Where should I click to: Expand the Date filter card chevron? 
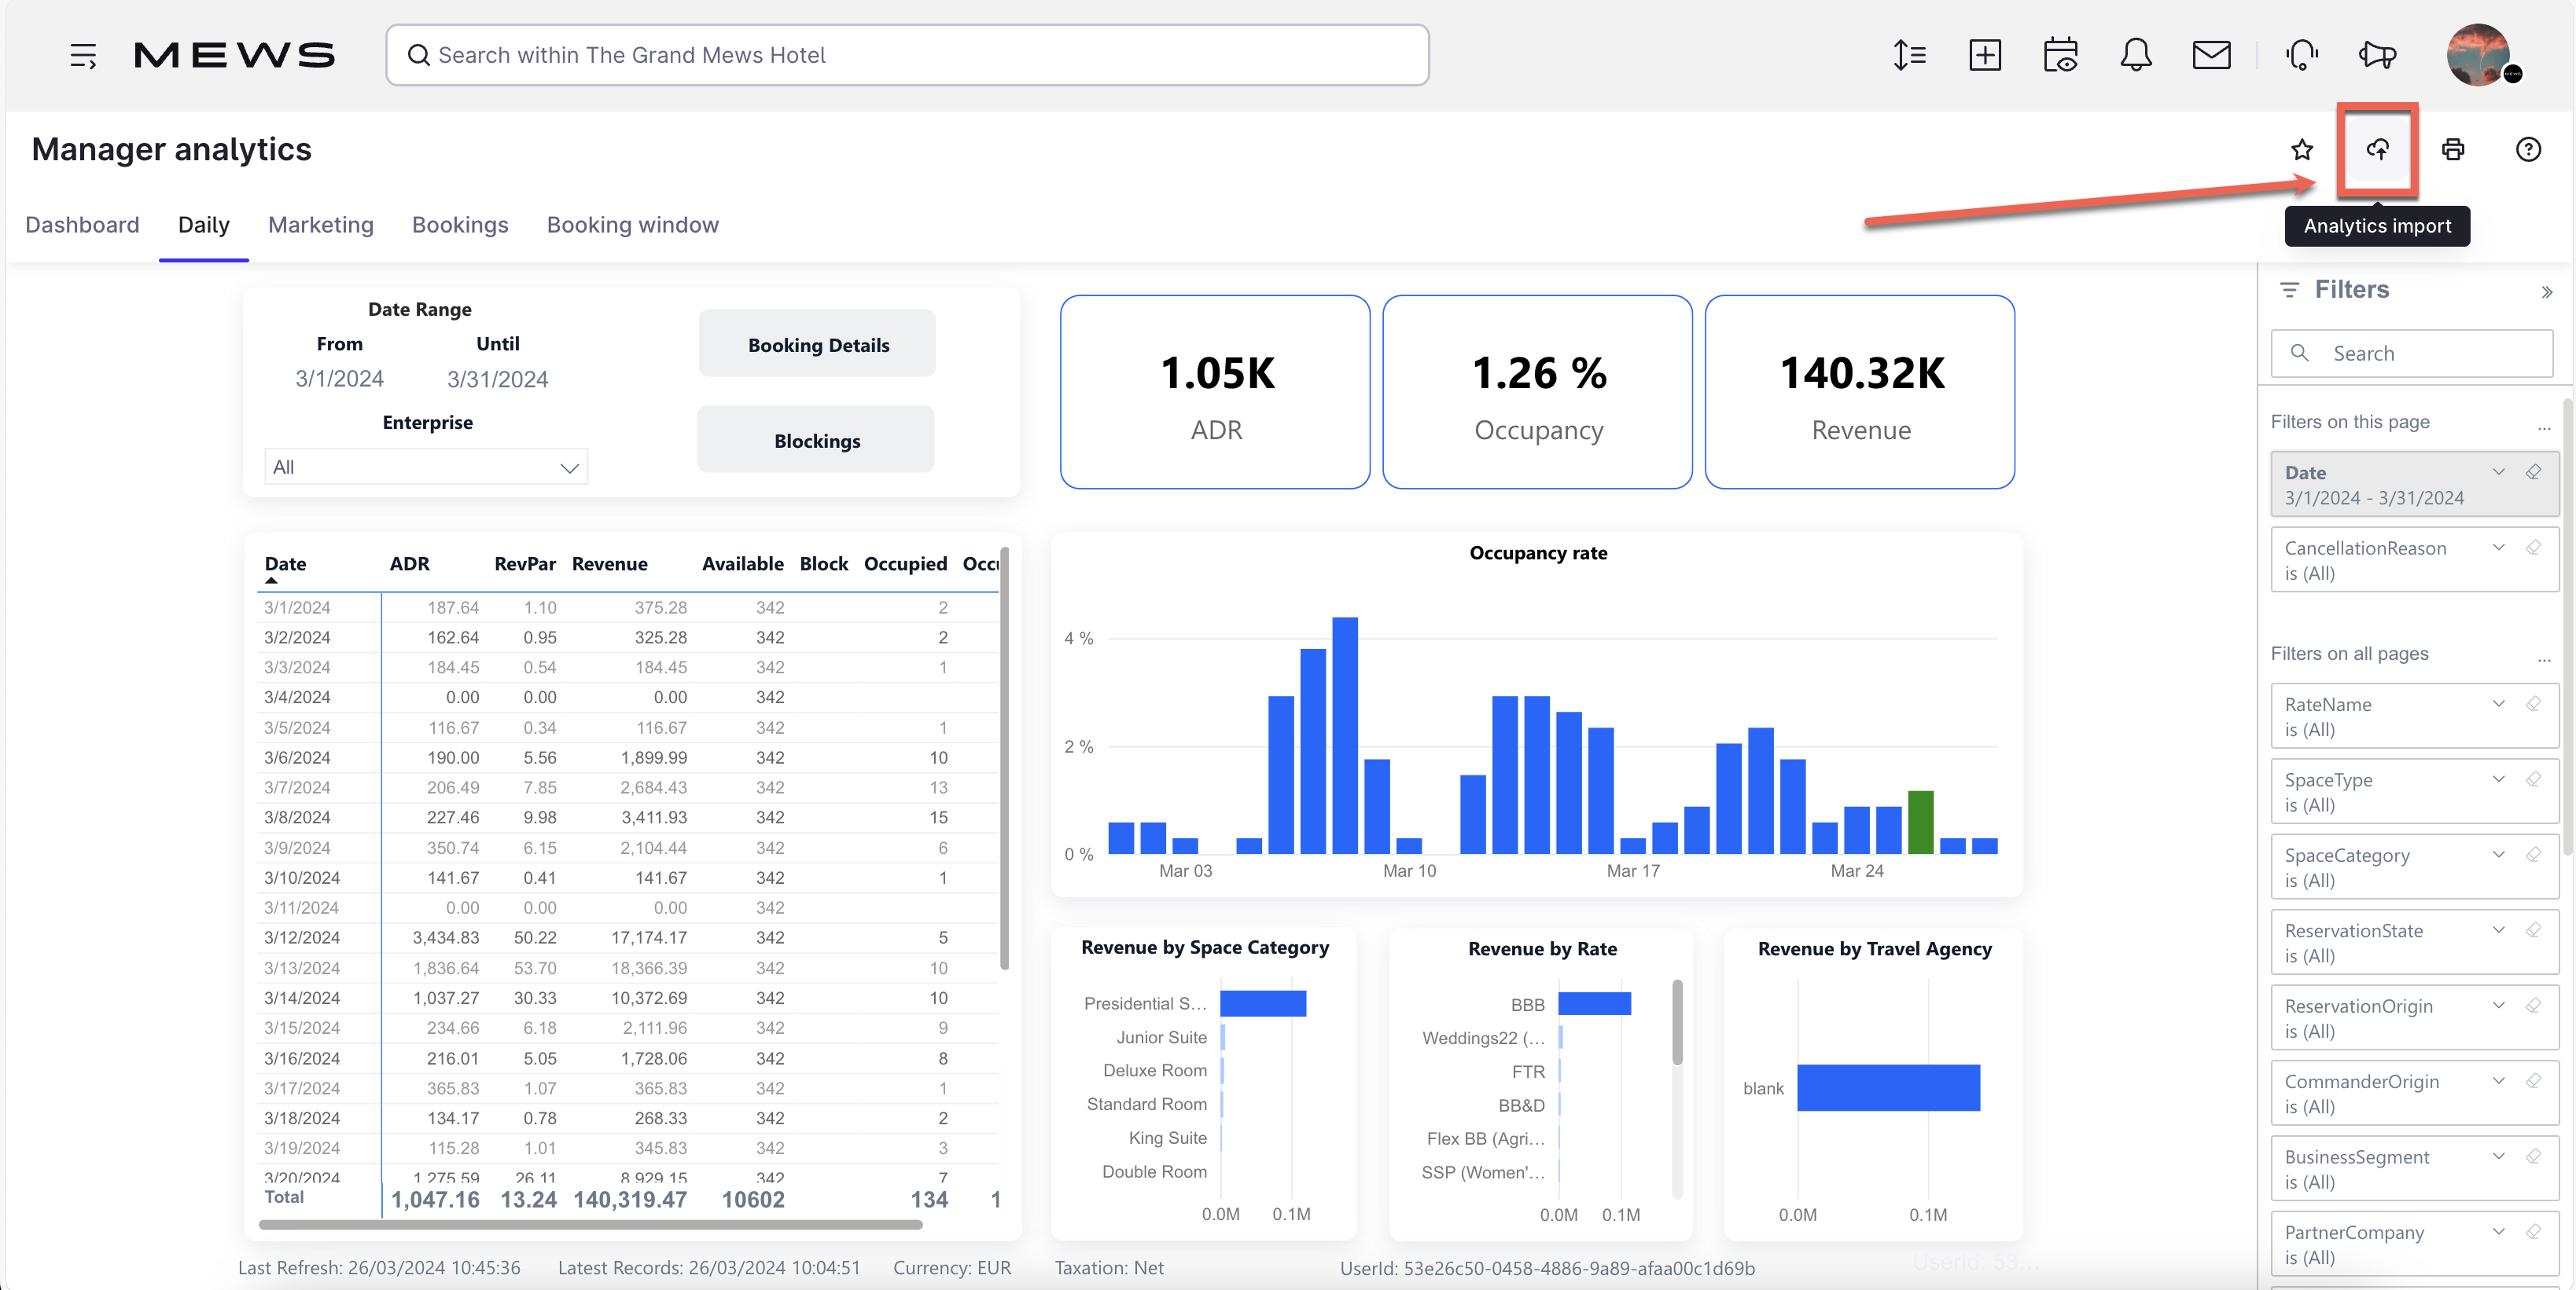pos(2498,471)
